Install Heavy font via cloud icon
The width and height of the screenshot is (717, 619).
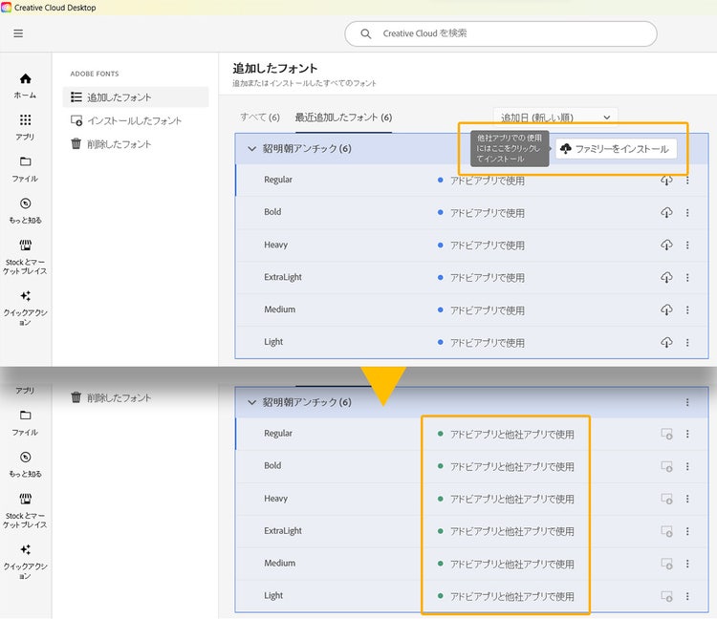(x=666, y=245)
